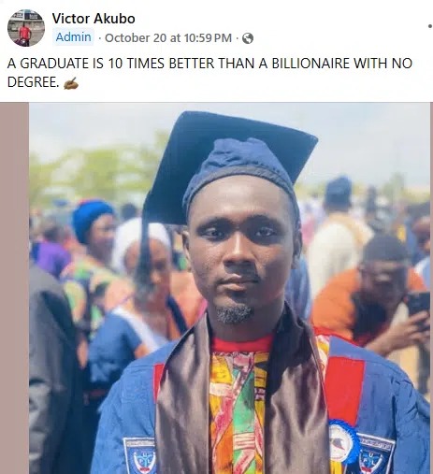Open the post via October 20 timestamp
The height and width of the screenshot is (474, 433).
[168, 38]
